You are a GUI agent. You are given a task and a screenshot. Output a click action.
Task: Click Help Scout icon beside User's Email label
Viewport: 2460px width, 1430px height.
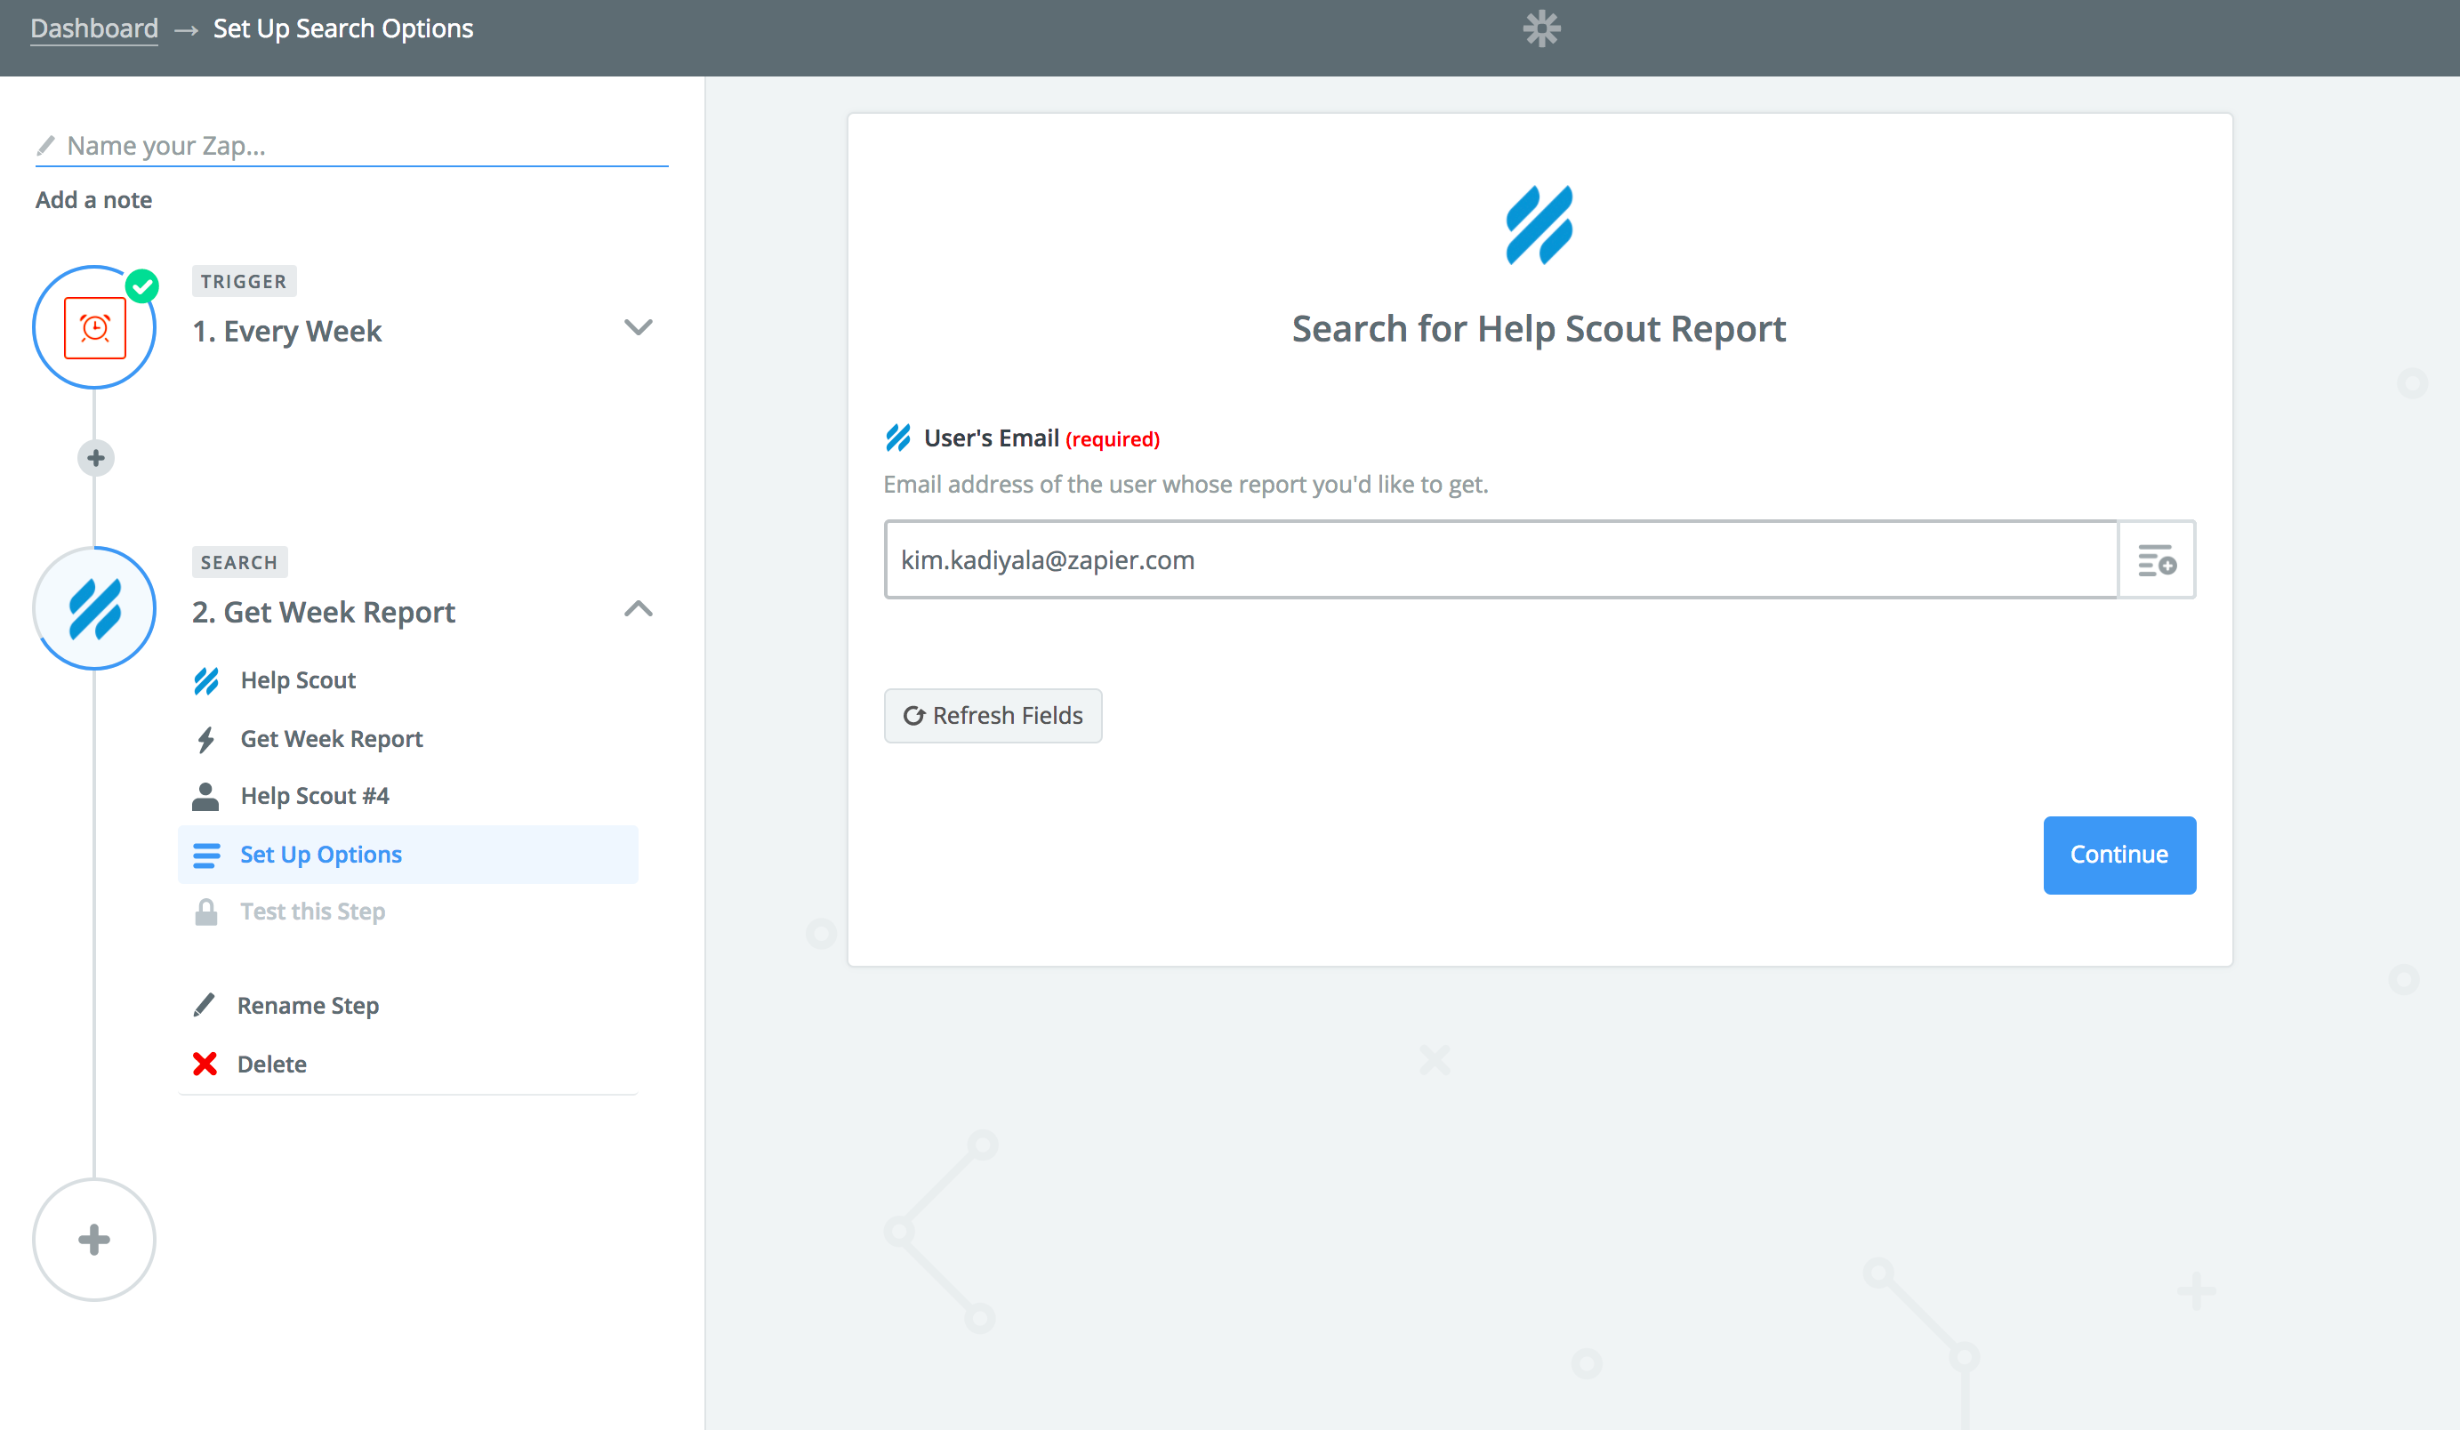[x=898, y=438]
